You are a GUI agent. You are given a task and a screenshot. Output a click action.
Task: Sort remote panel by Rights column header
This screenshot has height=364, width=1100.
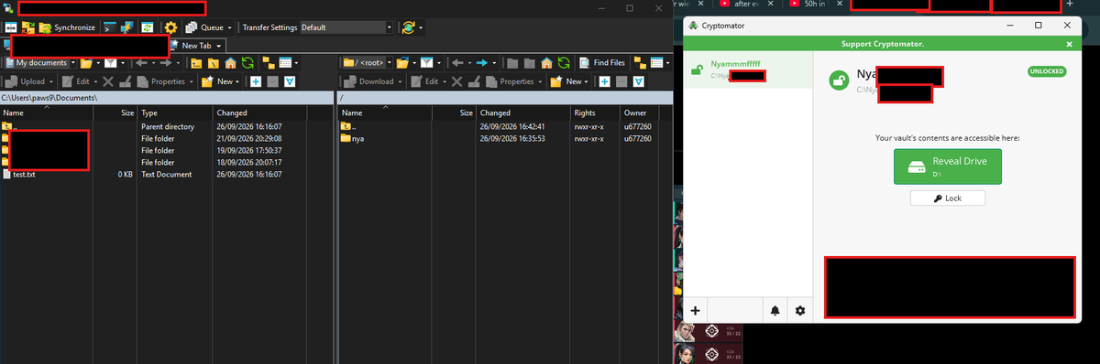[x=596, y=112]
